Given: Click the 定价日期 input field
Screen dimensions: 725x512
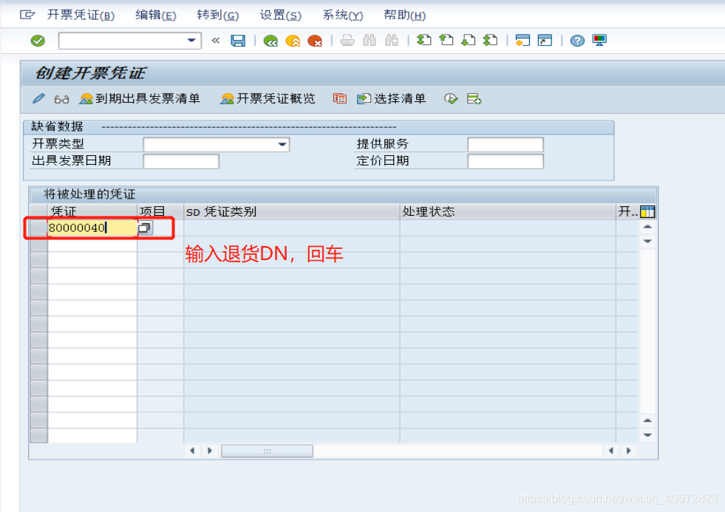Looking at the screenshot, I should point(506,161).
